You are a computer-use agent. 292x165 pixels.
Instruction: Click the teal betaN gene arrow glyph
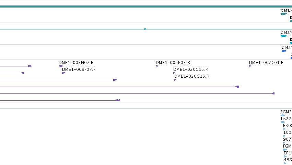coord(284,14)
